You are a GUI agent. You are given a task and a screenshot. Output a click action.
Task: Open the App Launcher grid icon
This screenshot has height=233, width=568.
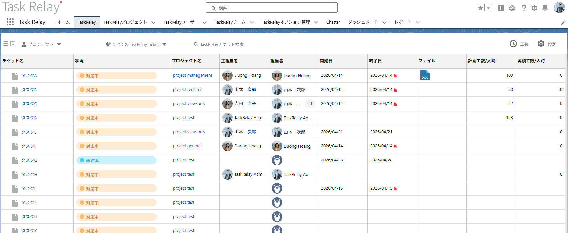pyautogui.click(x=10, y=22)
